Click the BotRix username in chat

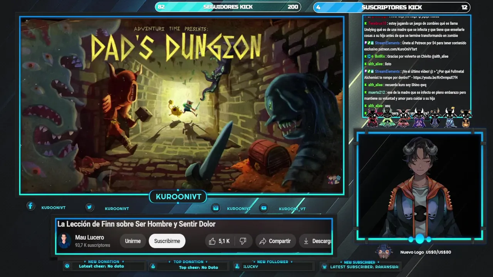(x=380, y=57)
